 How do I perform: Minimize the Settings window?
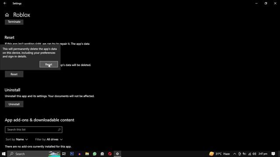click(256, 3)
